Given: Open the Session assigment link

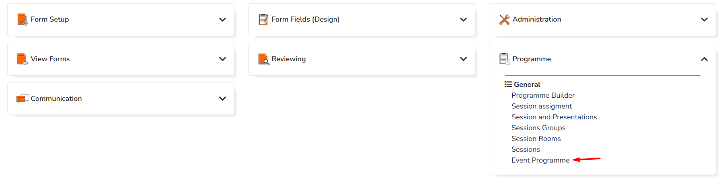Looking at the screenshot, I should 542,106.
